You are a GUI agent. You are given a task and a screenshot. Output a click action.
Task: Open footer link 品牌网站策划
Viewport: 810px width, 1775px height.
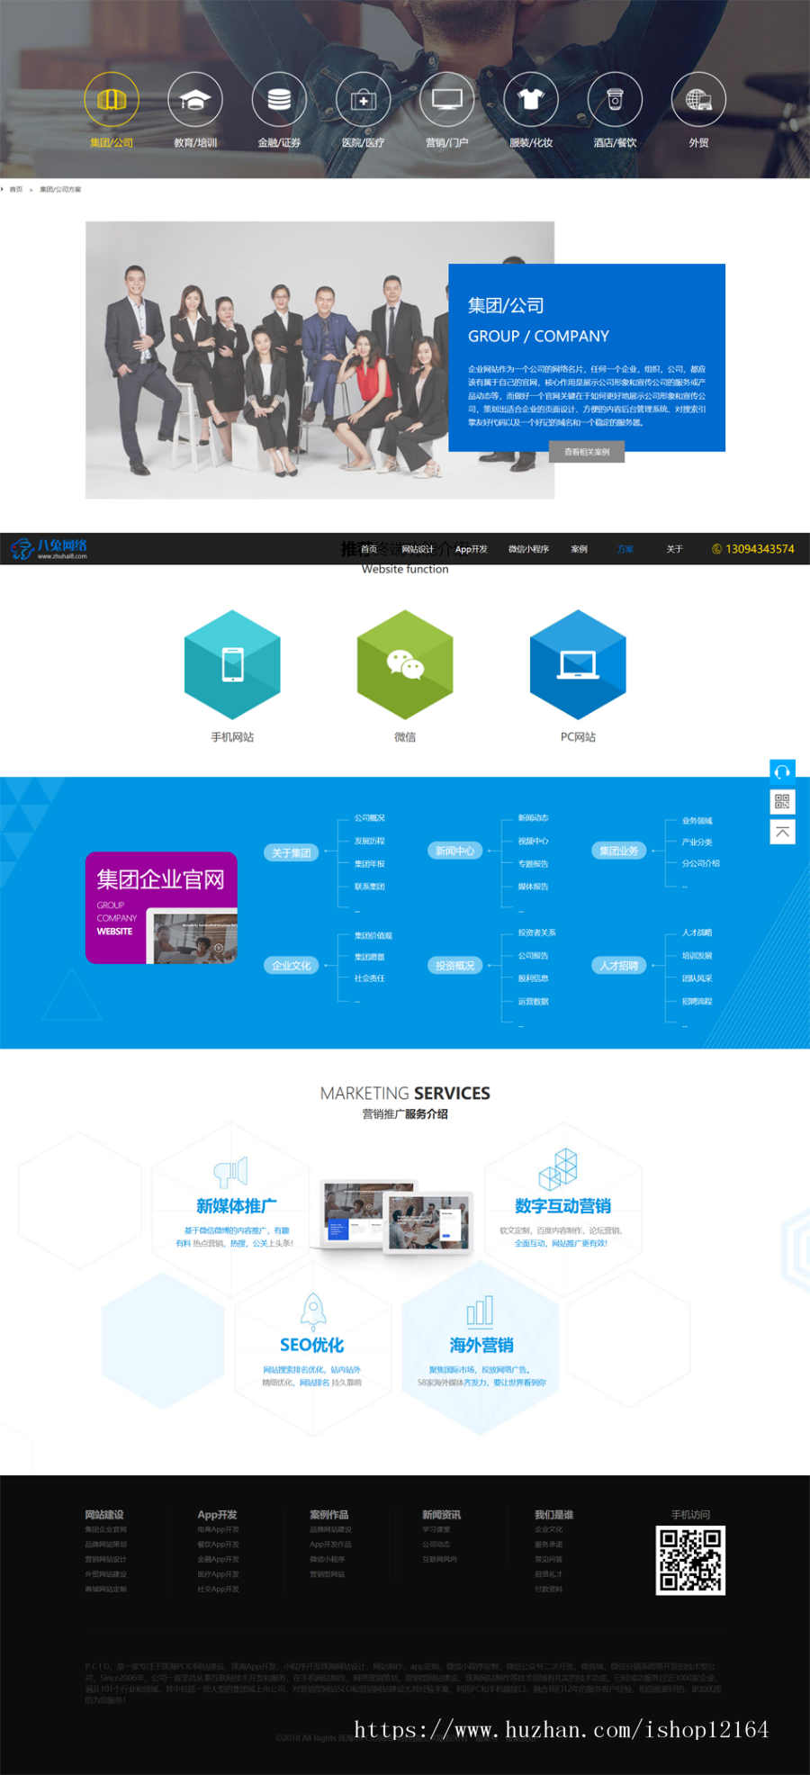[x=106, y=1545]
